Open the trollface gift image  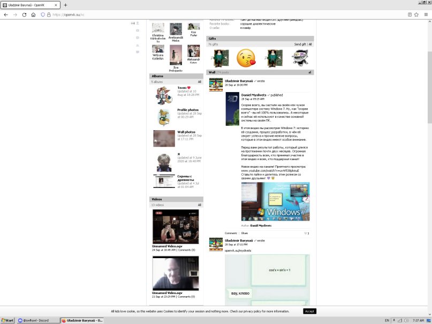[300, 58]
